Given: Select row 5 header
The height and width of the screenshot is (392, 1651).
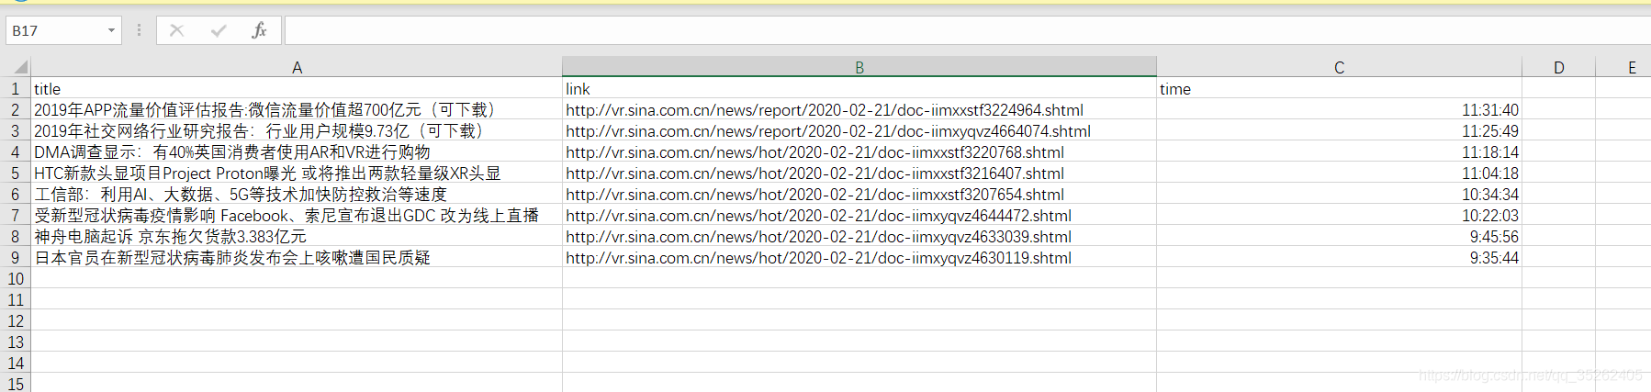Looking at the screenshot, I should point(16,174).
